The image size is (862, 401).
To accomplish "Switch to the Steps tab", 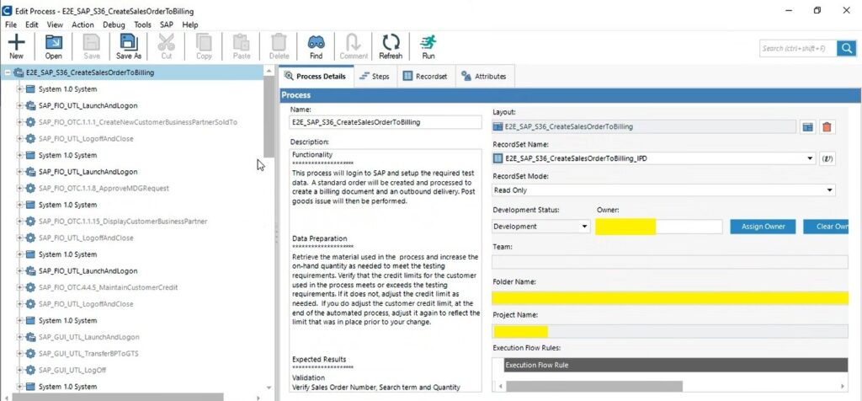I will pos(375,77).
